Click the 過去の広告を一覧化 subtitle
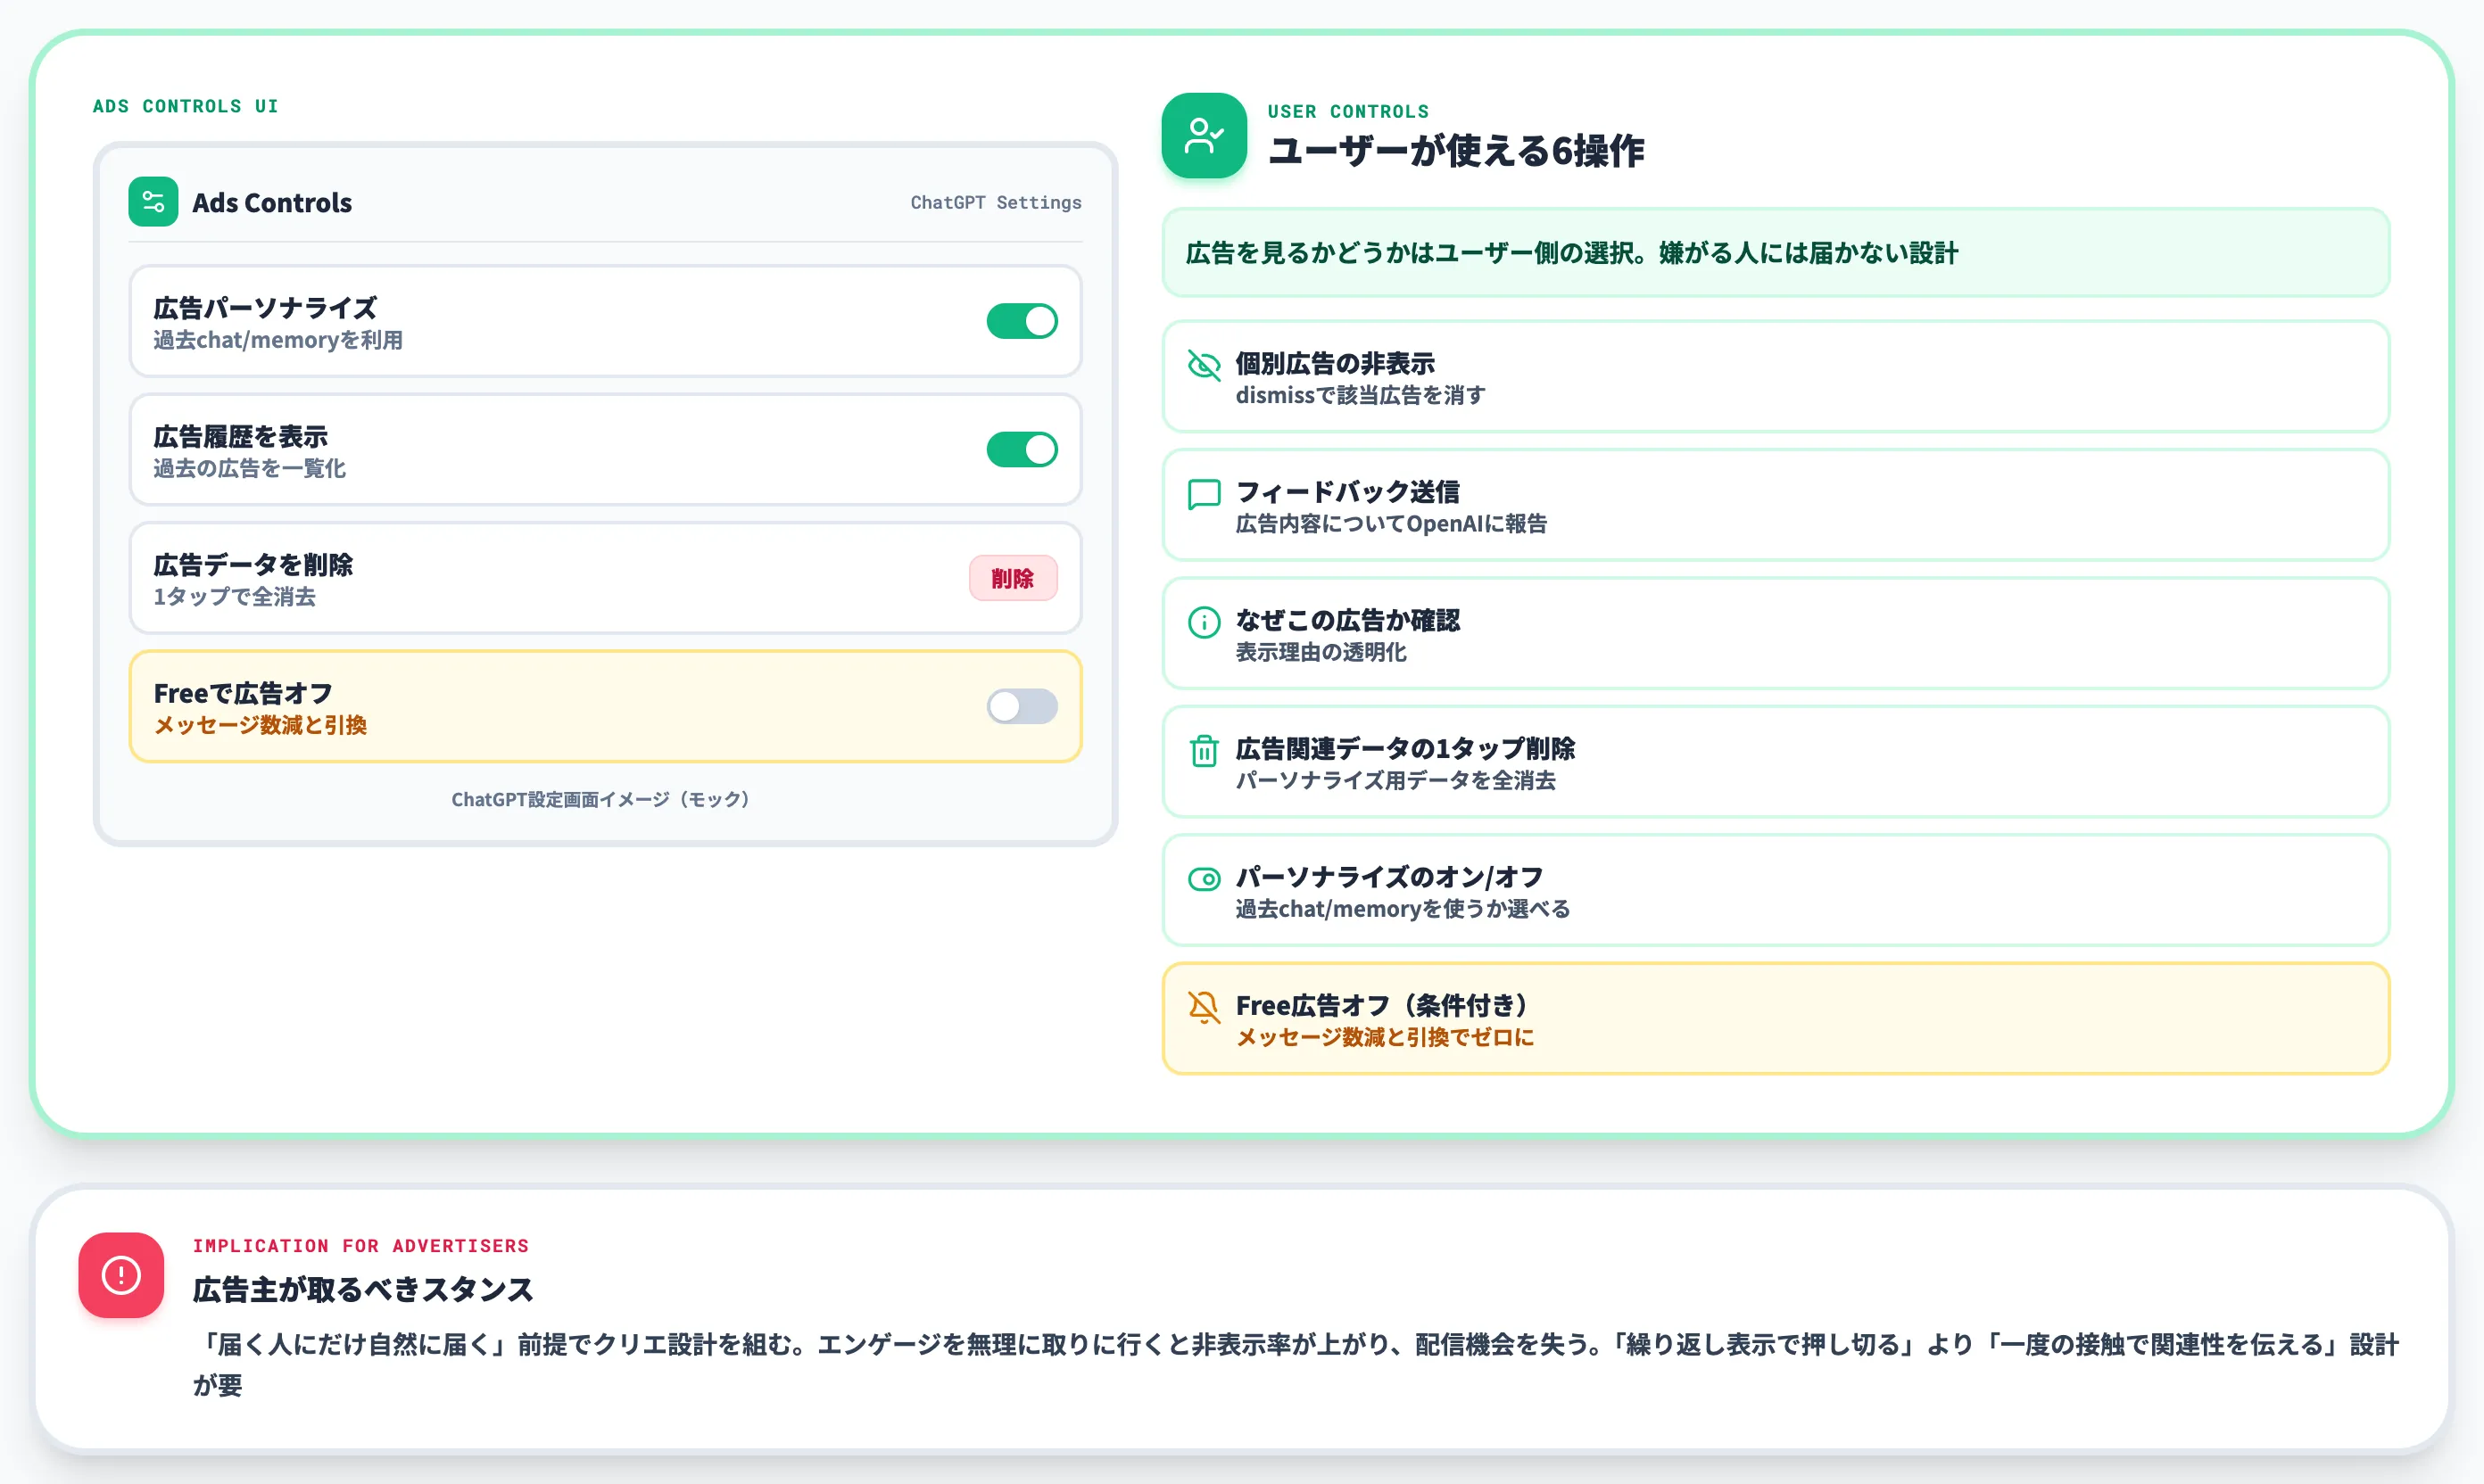2484x1484 pixels. point(249,468)
